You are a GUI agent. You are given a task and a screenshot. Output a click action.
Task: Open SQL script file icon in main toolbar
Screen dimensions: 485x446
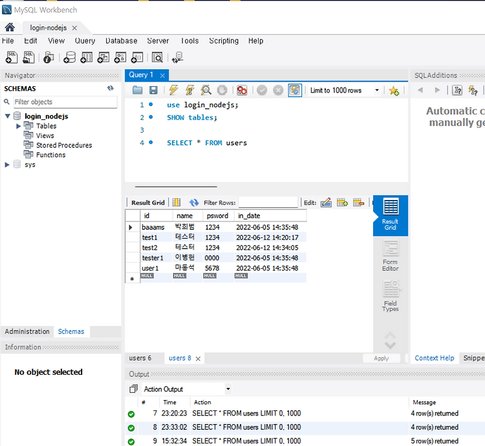[x=28, y=58]
